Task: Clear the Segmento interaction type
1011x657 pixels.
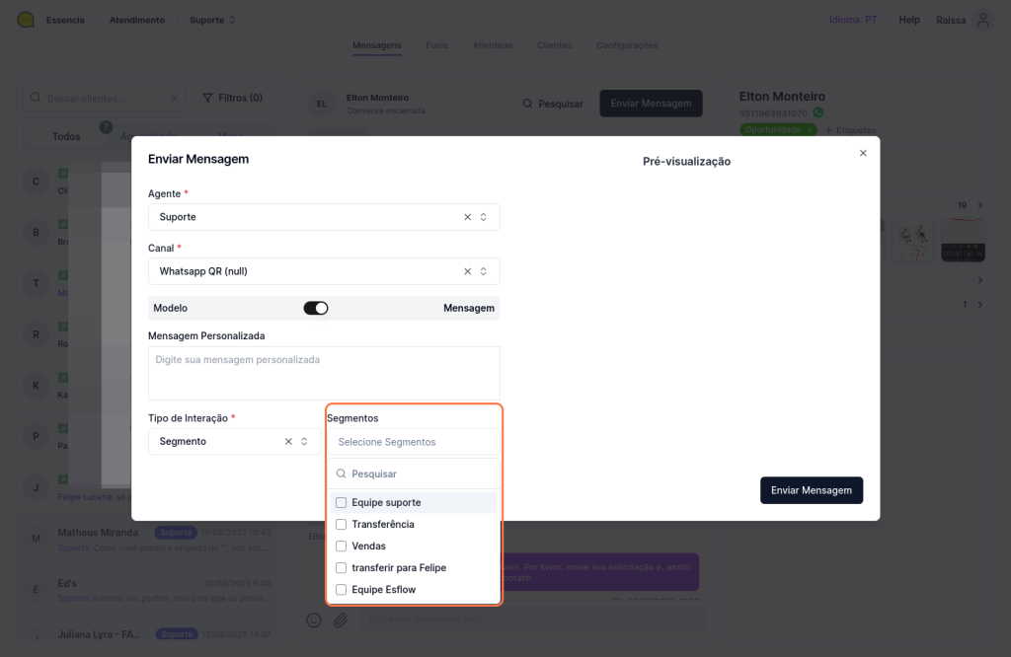Action: tap(289, 442)
